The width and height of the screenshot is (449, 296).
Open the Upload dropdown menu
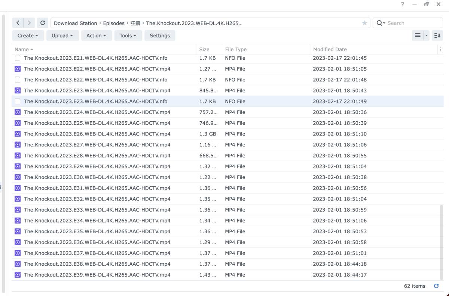[62, 35]
